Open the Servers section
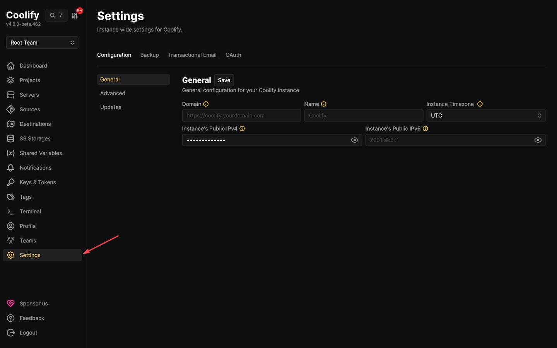Viewport: 557px width, 348px height. pos(29,95)
